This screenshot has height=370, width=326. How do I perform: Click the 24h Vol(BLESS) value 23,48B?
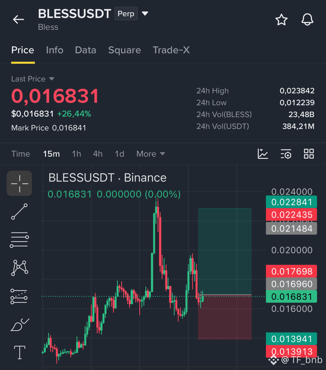click(x=302, y=114)
